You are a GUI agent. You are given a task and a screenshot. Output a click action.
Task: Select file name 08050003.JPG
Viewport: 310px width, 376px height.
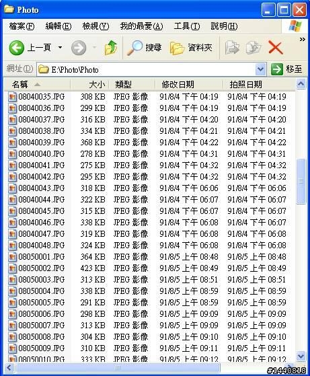42,280
